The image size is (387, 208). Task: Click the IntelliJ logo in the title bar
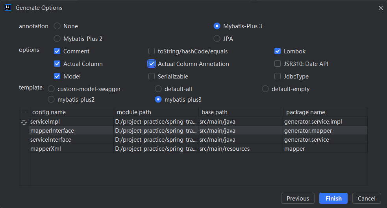[7, 8]
